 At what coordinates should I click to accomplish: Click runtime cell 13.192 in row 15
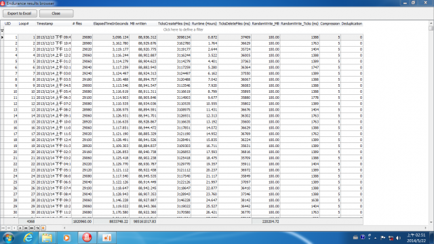[x=204, y=122]
